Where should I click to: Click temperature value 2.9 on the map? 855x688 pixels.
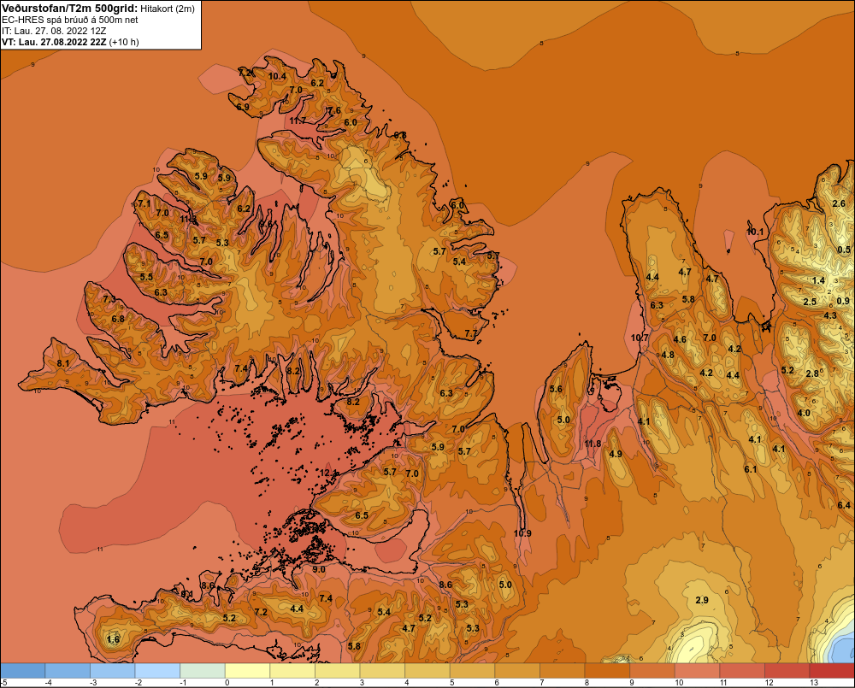tap(702, 600)
